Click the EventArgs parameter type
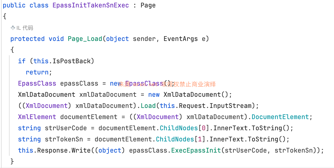The height and width of the screenshot is (168, 334). [181, 39]
